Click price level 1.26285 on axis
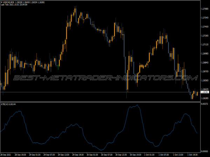 point(205,98)
